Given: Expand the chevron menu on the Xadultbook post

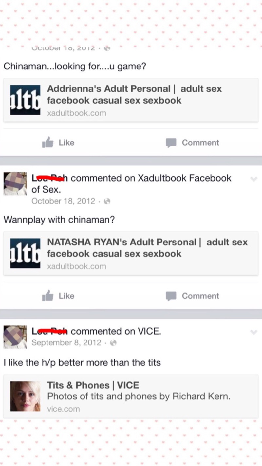Looking at the screenshot, I should point(253,179).
